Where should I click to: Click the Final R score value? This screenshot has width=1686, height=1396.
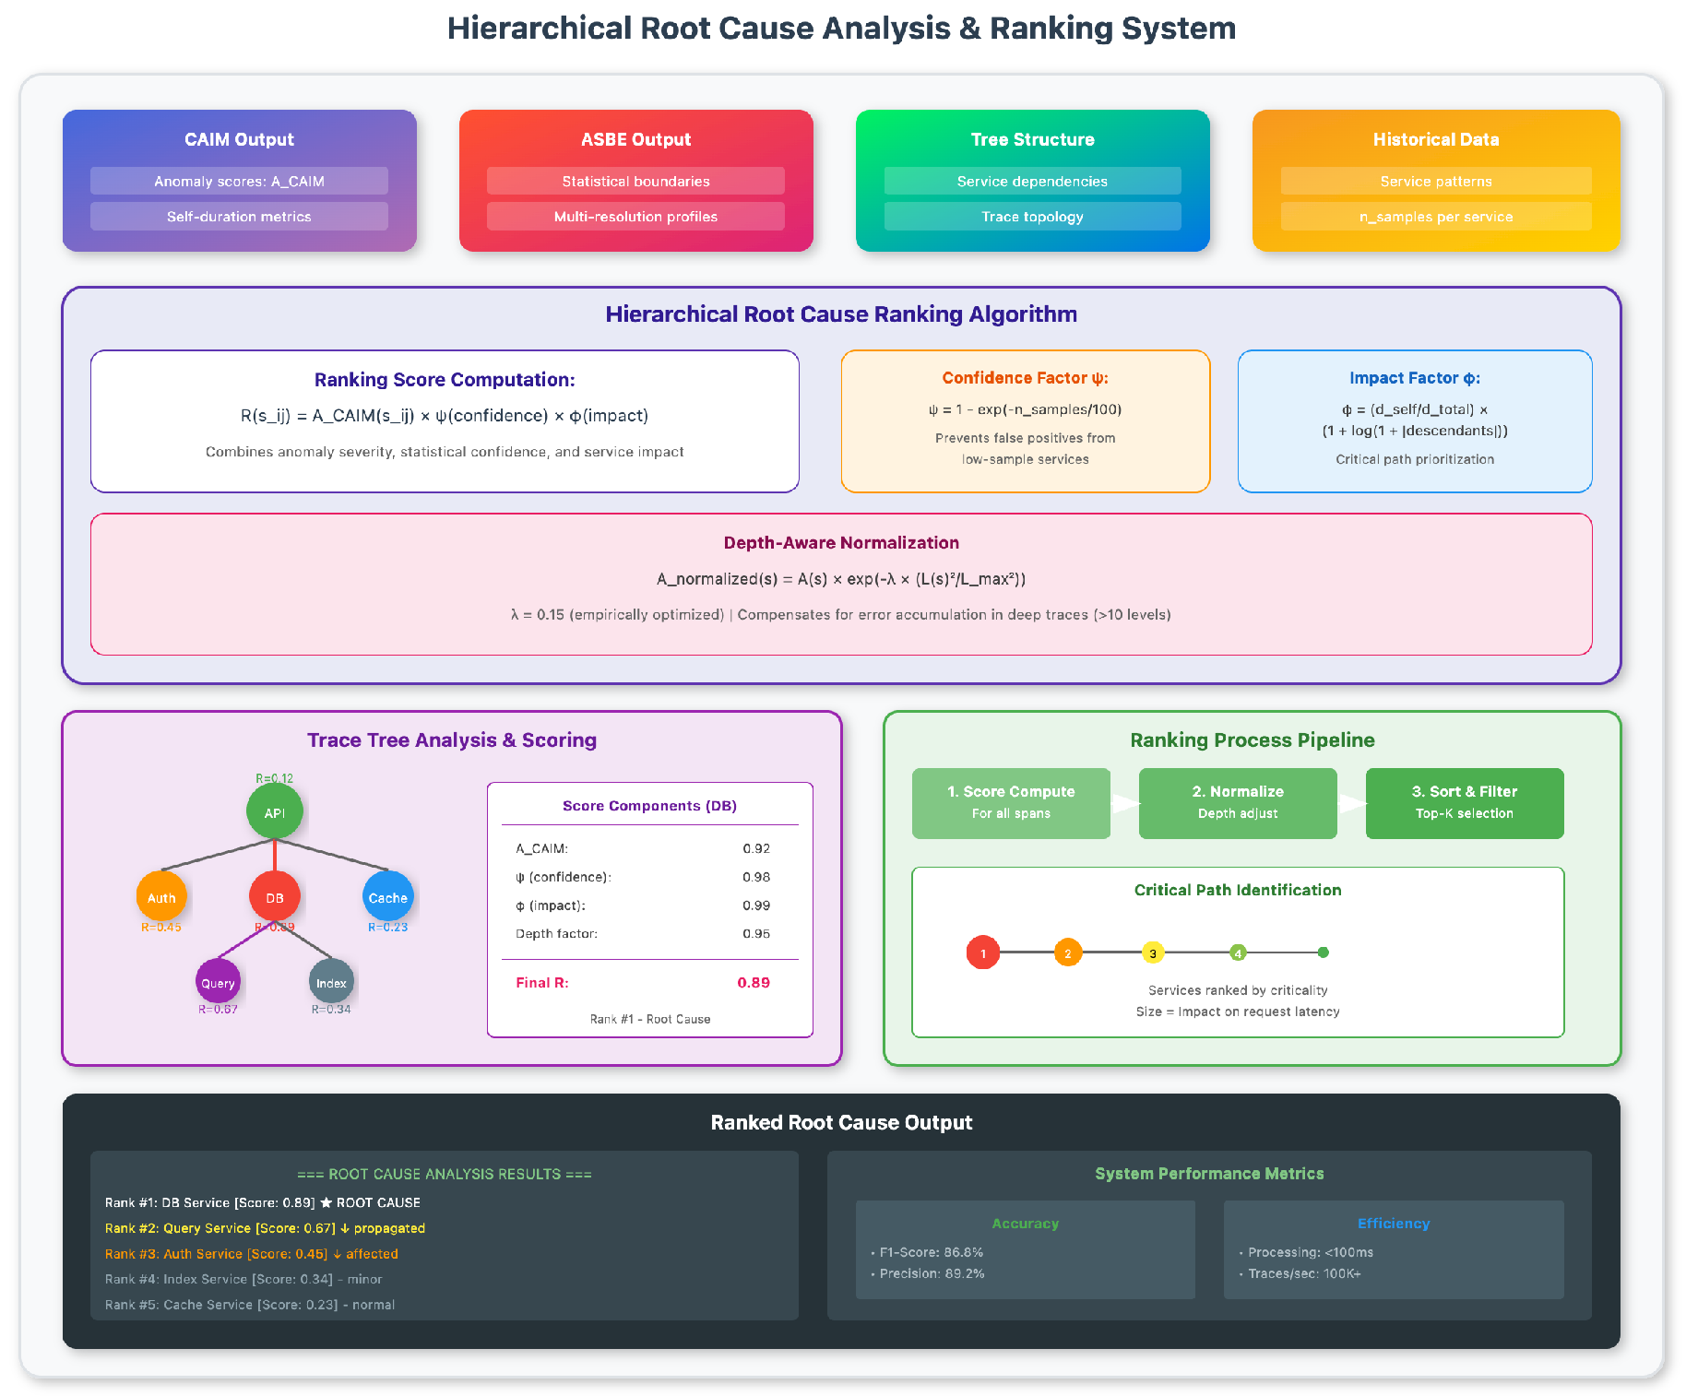(753, 982)
